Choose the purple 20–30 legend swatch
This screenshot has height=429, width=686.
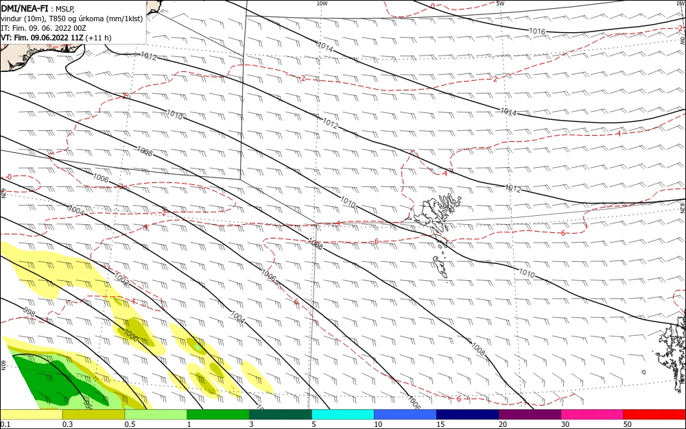[x=530, y=414]
